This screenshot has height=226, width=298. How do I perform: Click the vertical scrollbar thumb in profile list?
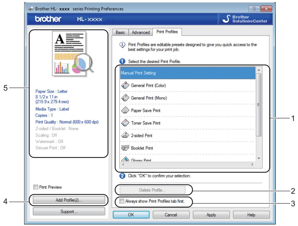(259, 105)
